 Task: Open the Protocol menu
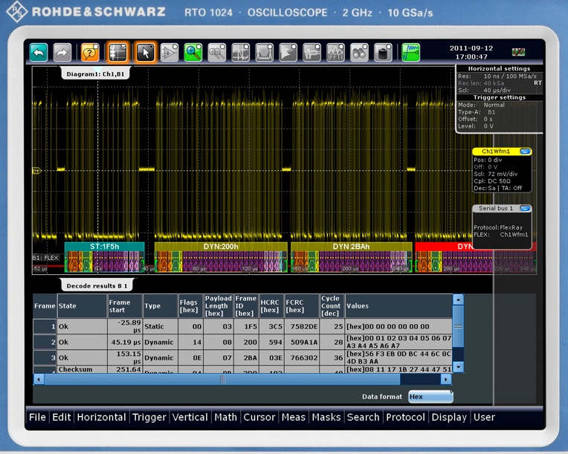pyautogui.click(x=405, y=417)
